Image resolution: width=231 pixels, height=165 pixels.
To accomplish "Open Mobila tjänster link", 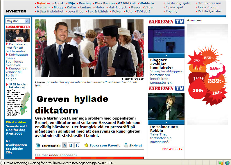I will tap(209, 11).
